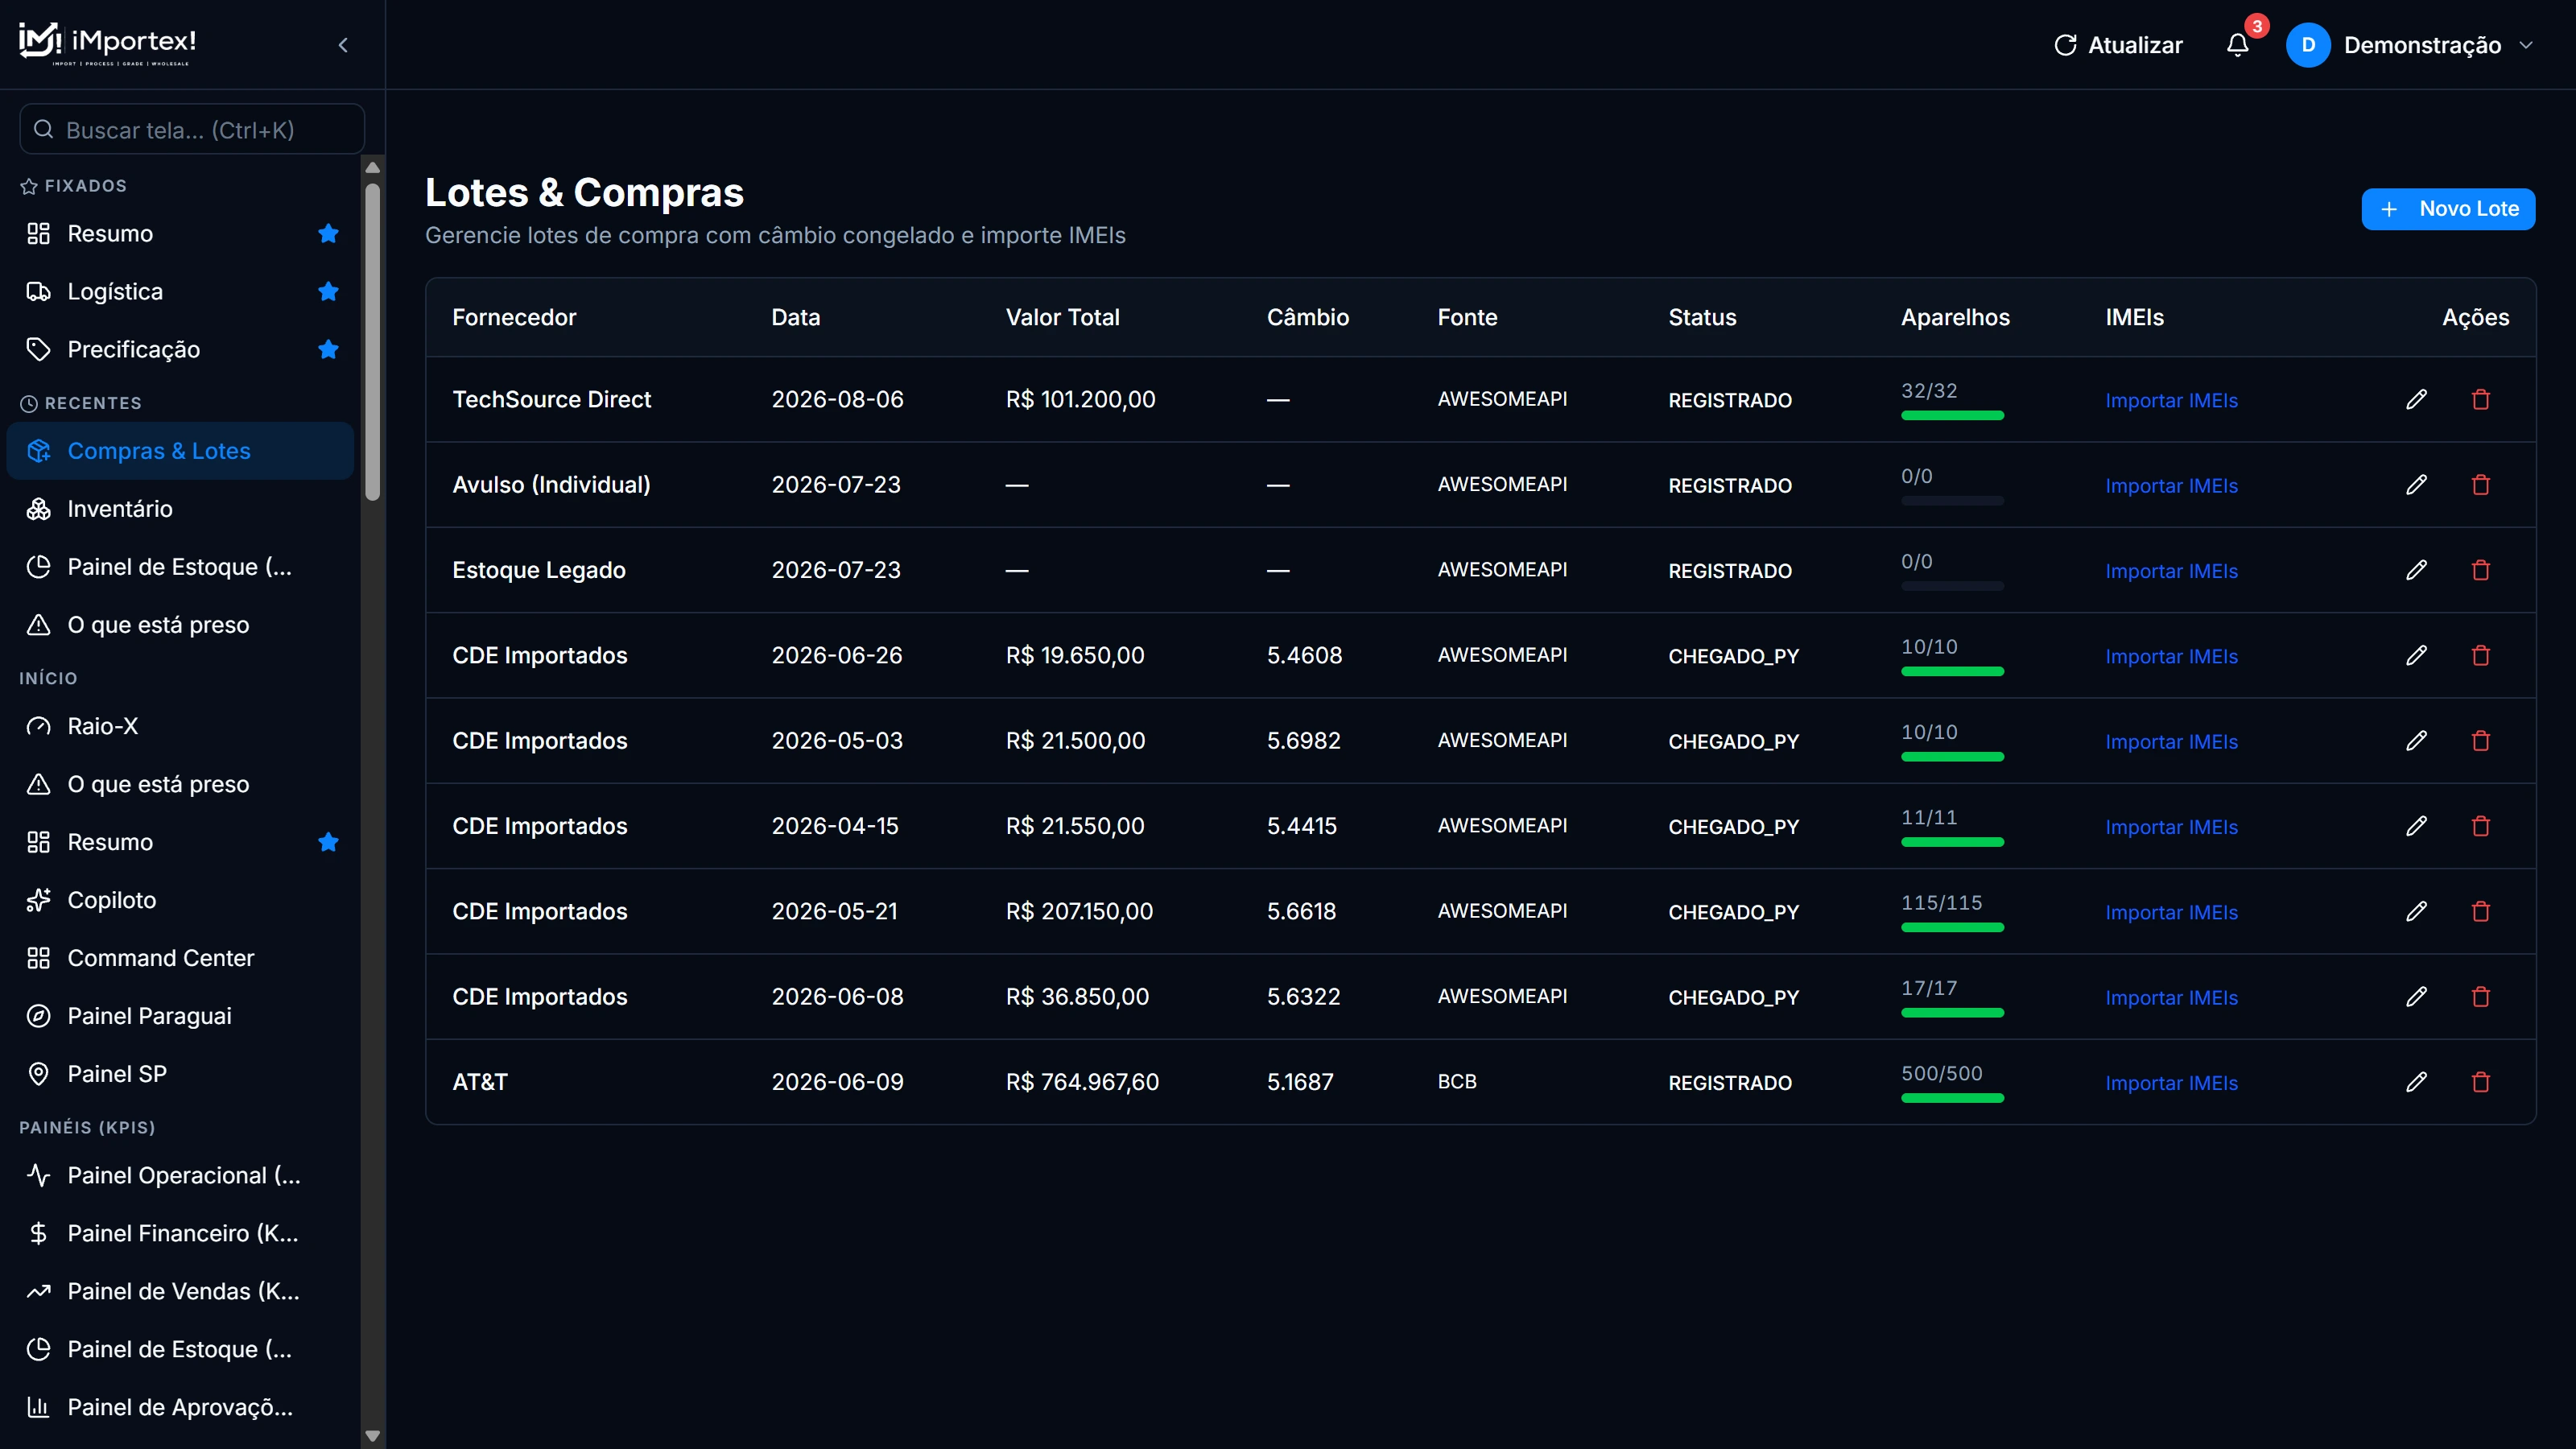Open Painel Financeiro KPI panel

[180, 1234]
